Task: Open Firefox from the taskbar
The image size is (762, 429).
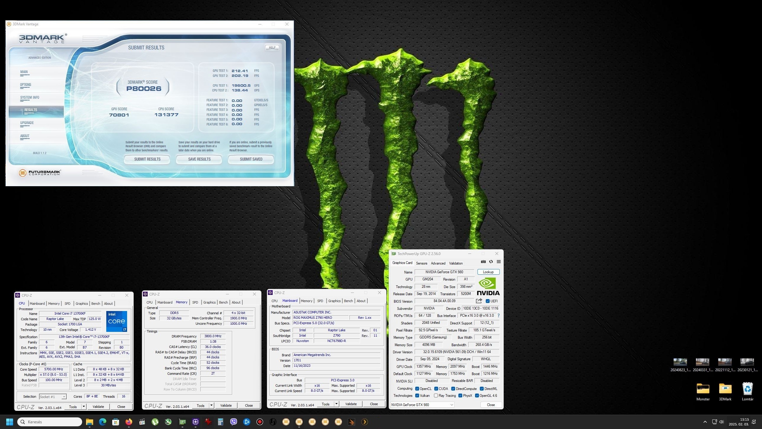Action: 129,422
